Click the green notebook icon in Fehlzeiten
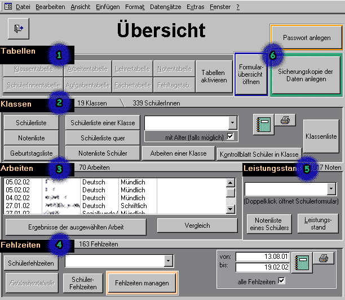This screenshot has height=300, width=345. [303, 263]
